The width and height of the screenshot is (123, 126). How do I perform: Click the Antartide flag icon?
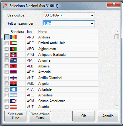tap(13, 89)
